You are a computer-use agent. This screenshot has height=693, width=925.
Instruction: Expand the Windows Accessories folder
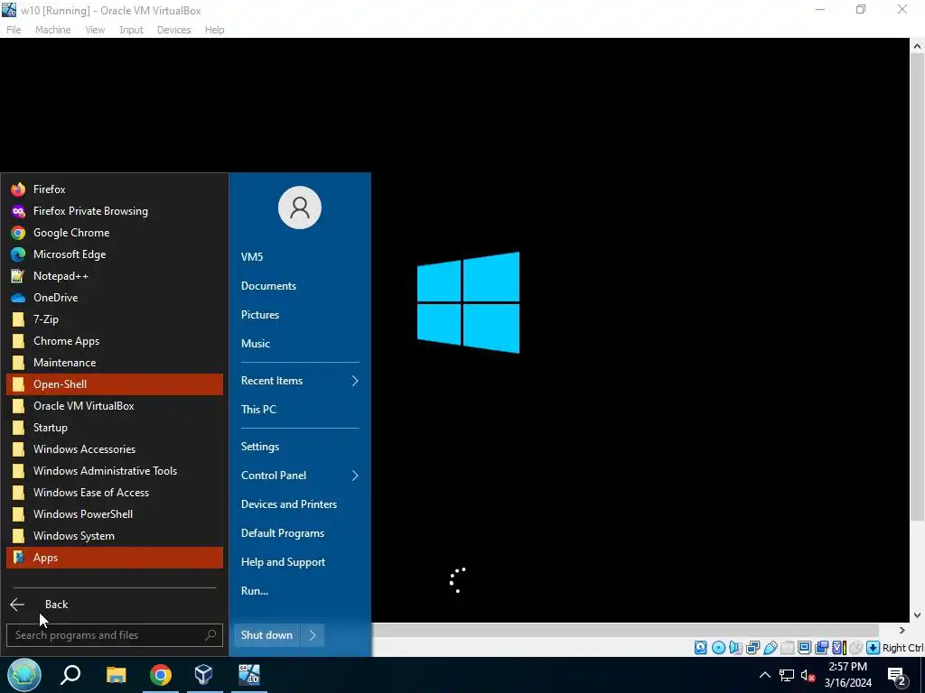pyautogui.click(x=115, y=449)
